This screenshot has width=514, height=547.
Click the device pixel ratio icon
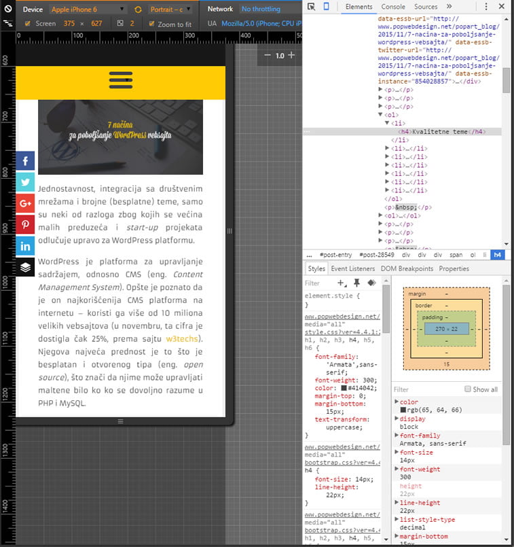(120, 23)
